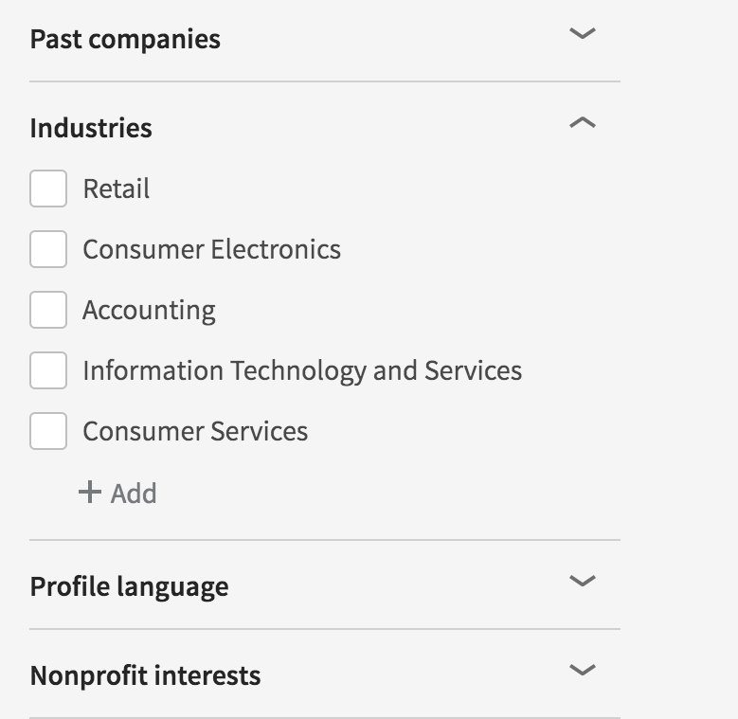738x719 pixels.
Task: Collapse Industries using the up chevron
Action: click(x=582, y=123)
